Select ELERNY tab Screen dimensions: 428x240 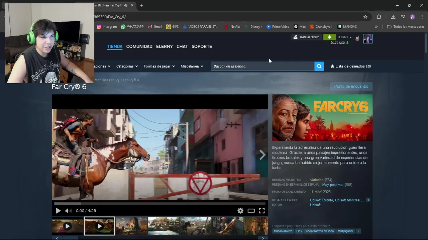(165, 46)
